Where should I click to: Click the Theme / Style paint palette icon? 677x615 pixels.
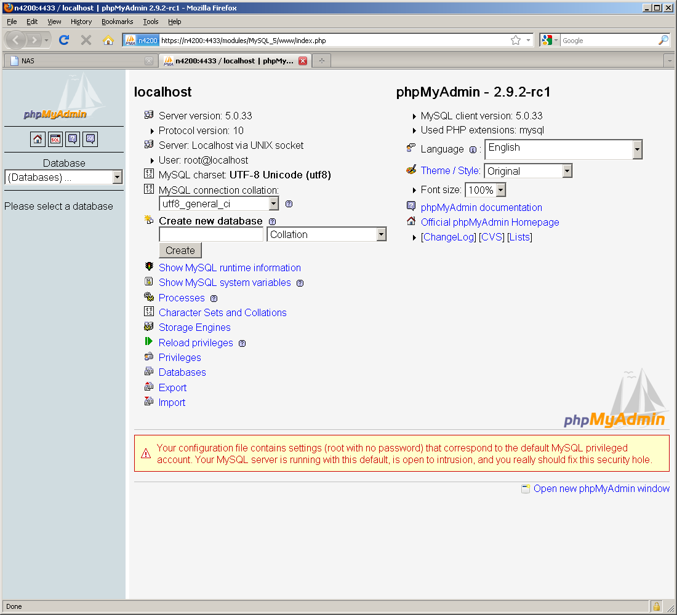(x=411, y=169)
